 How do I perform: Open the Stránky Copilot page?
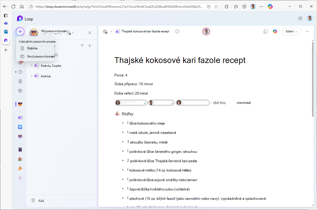pyautogui.click(x=51, y=66)
